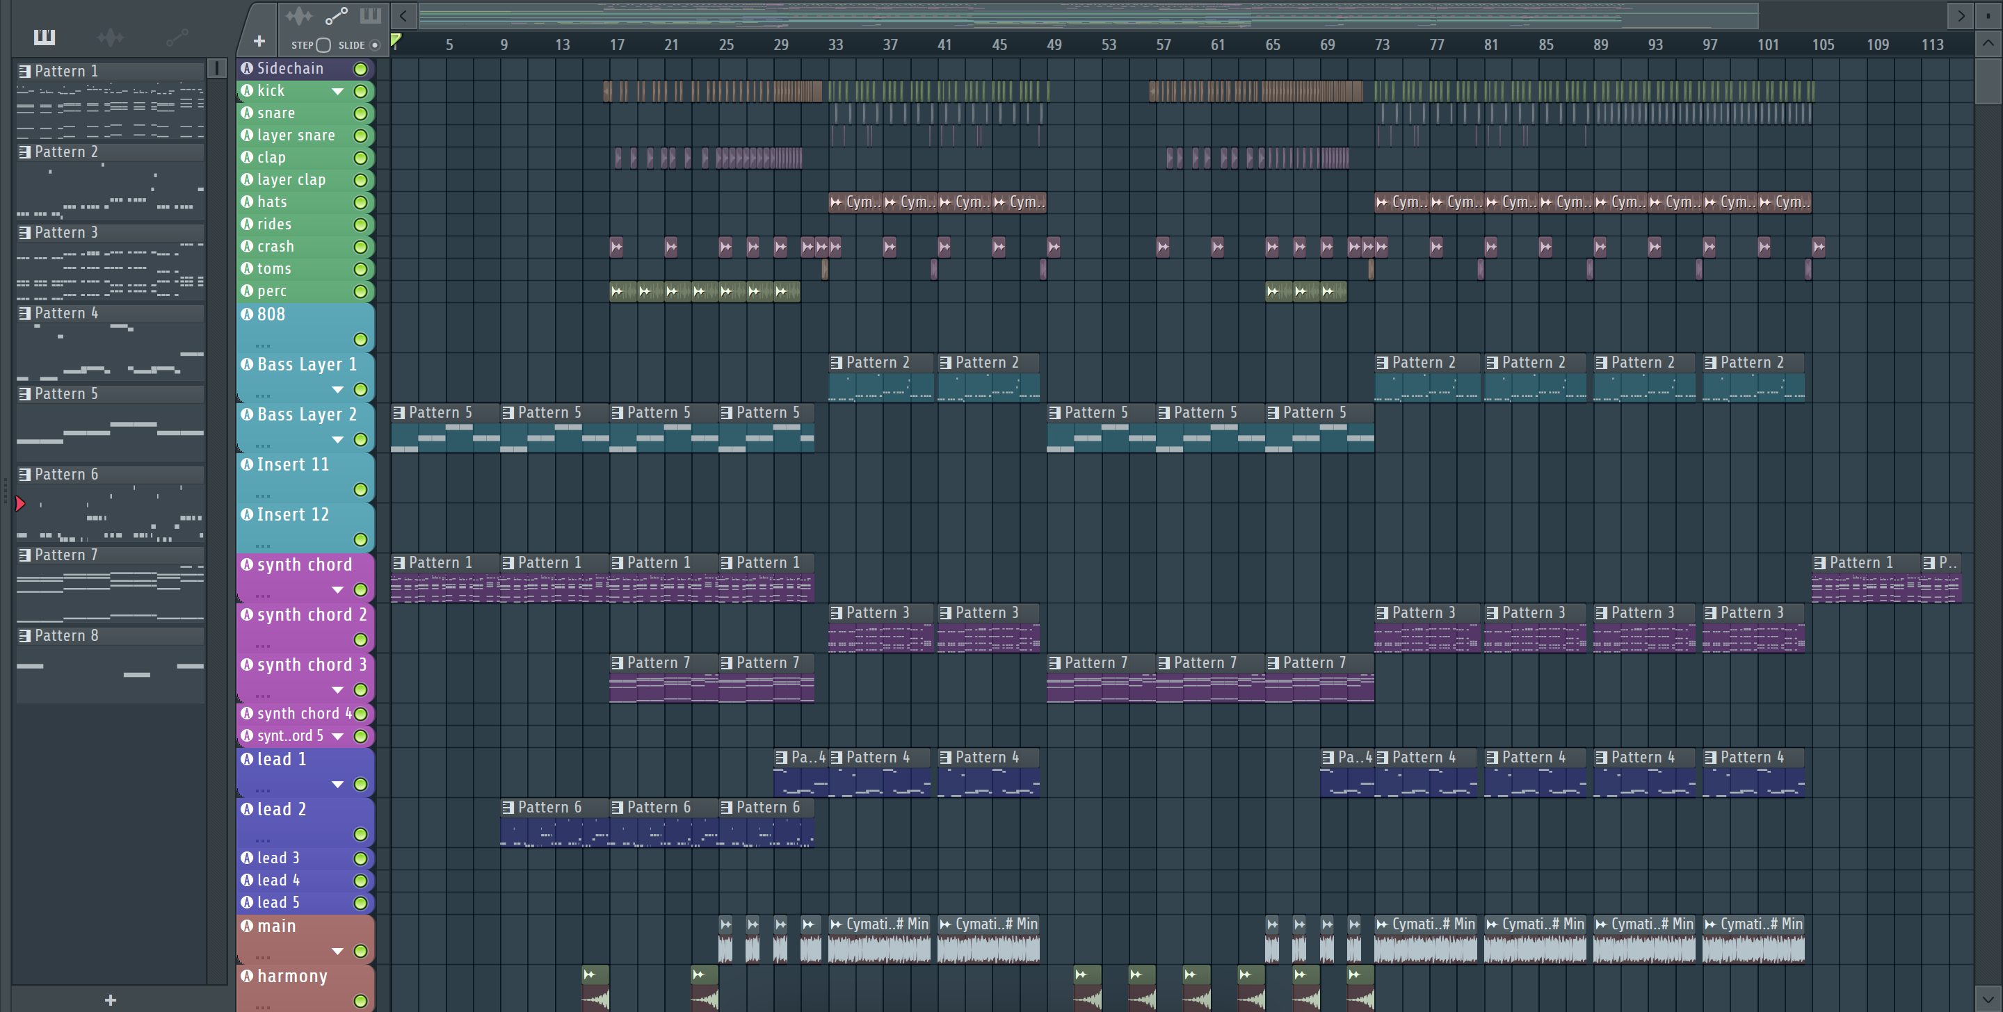Select the automation focus icon in playlist toolbar
Viewport: 2003px width, 1012px height.
coord(336,15)
